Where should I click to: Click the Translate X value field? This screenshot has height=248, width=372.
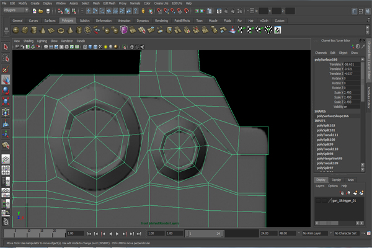click(352, 64)
